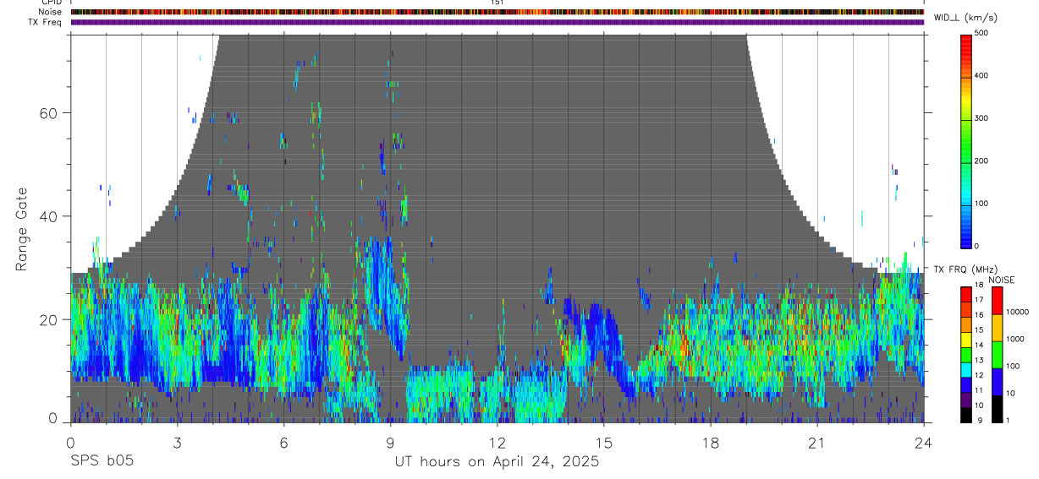Click the SPS b05 beam label
Screen dimensions: 1039x479
pos(102,461)
